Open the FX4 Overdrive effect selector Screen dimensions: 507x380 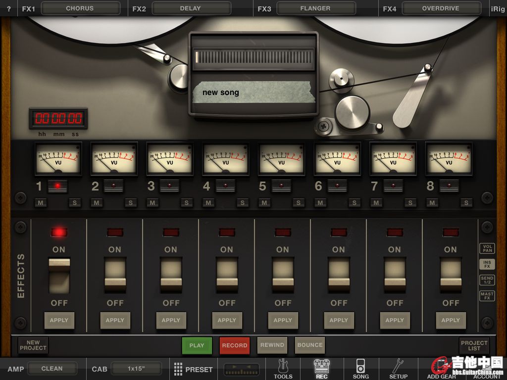tap(441, 8)
